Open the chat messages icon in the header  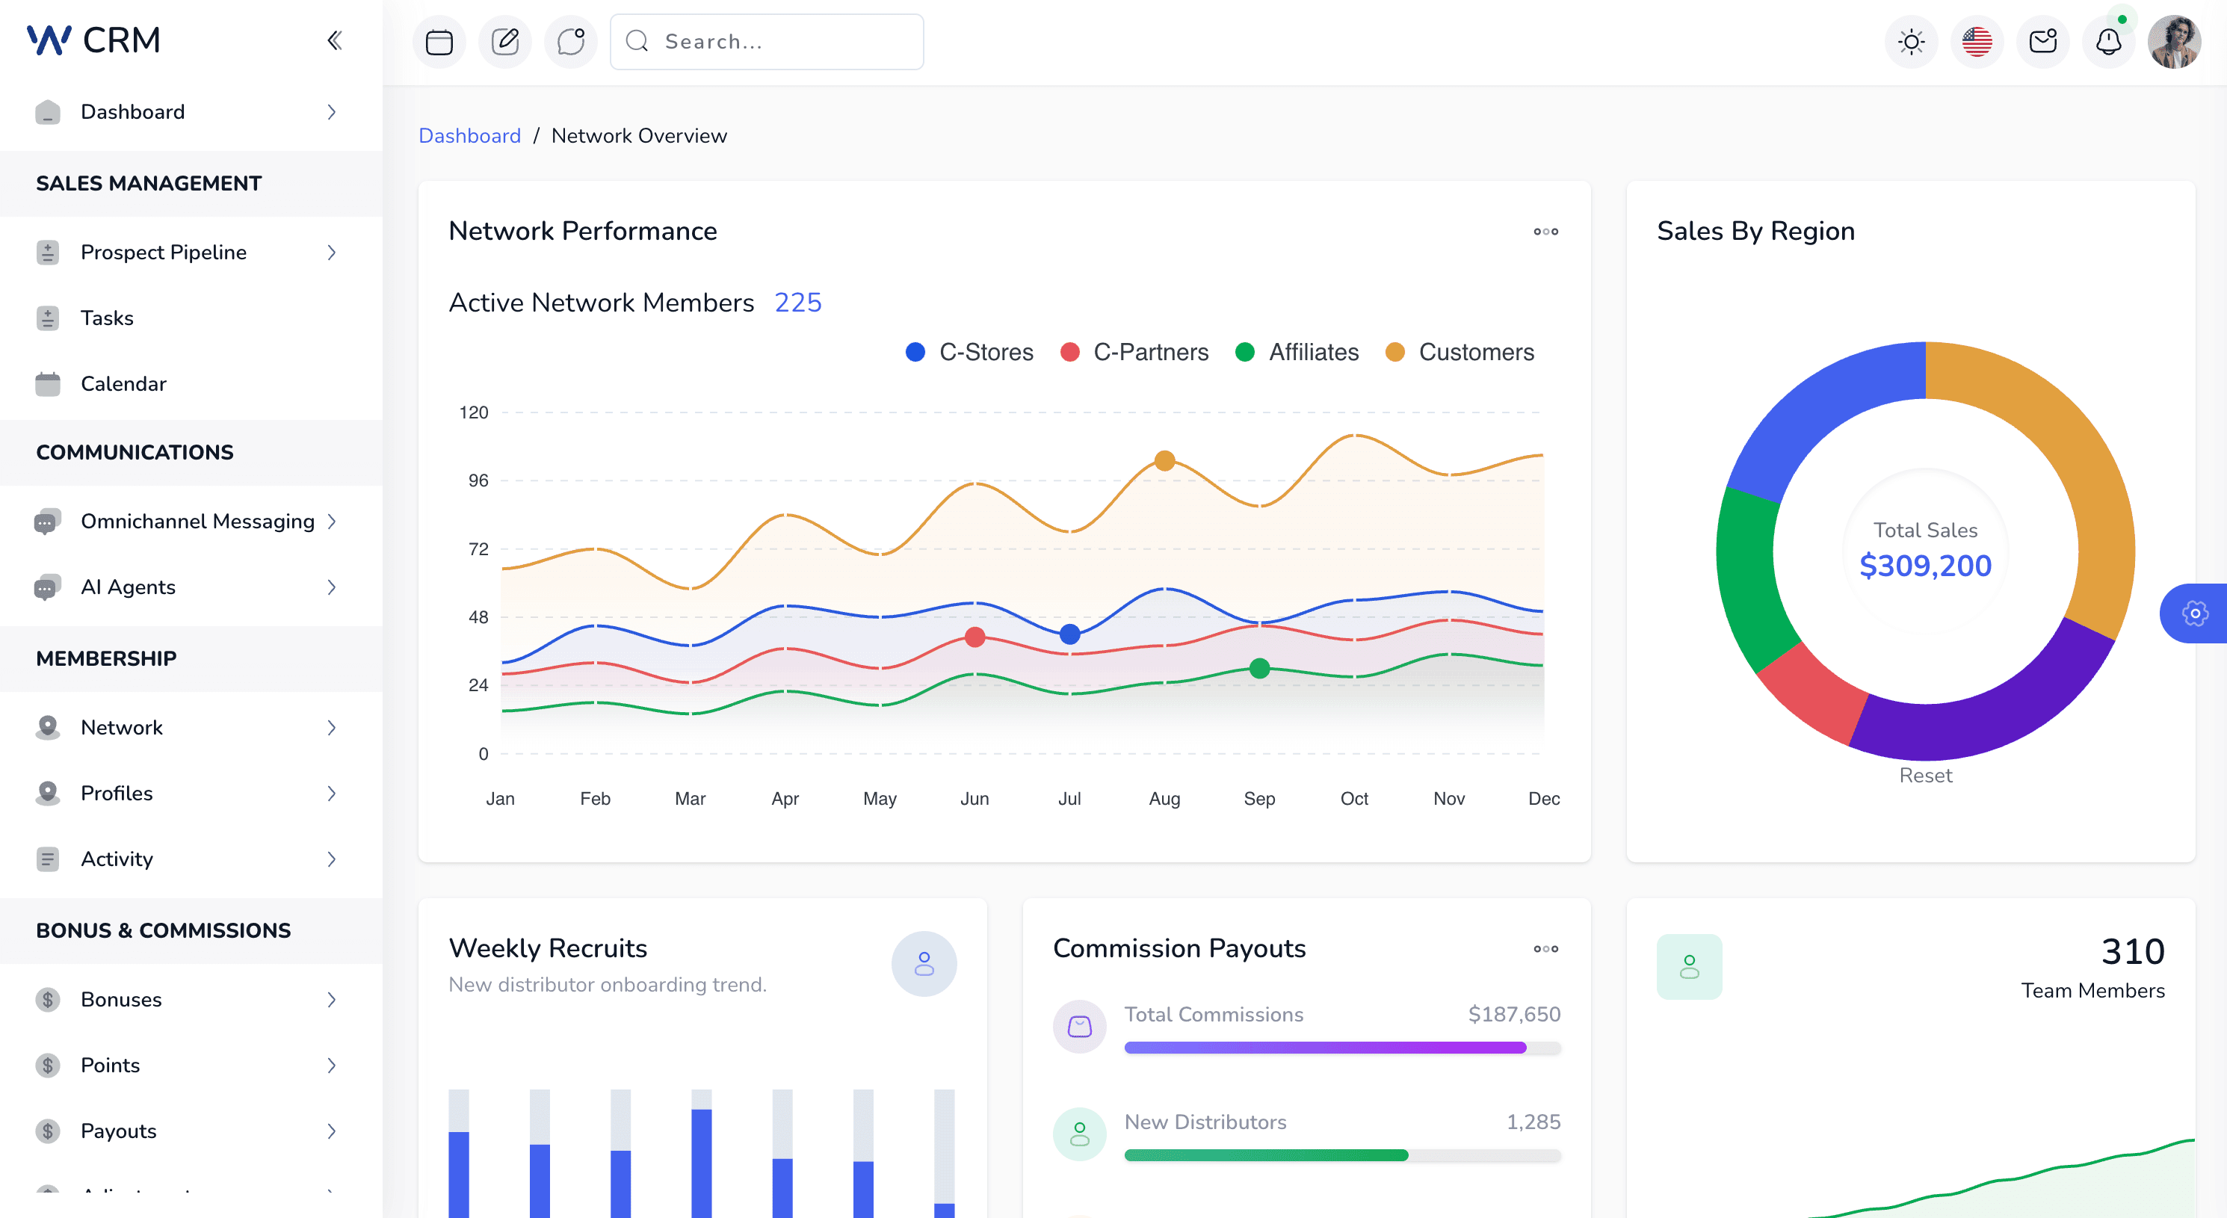tap(569, 40)
